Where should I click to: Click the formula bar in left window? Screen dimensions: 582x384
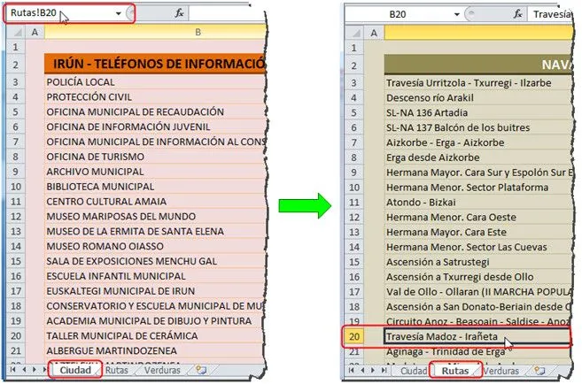click(x=227, y=13)
